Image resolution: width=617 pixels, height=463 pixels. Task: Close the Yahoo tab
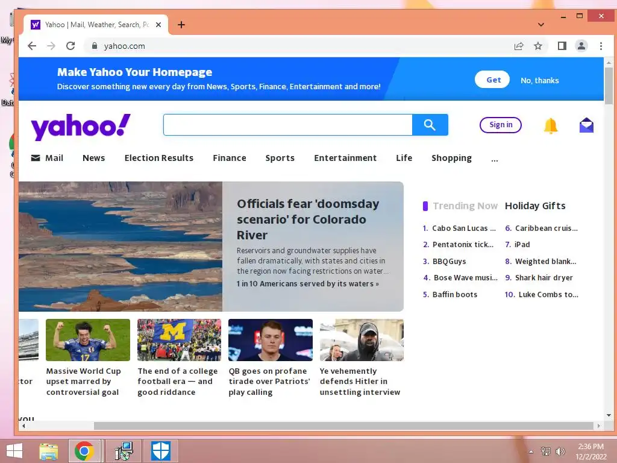[x=158, y=25]
